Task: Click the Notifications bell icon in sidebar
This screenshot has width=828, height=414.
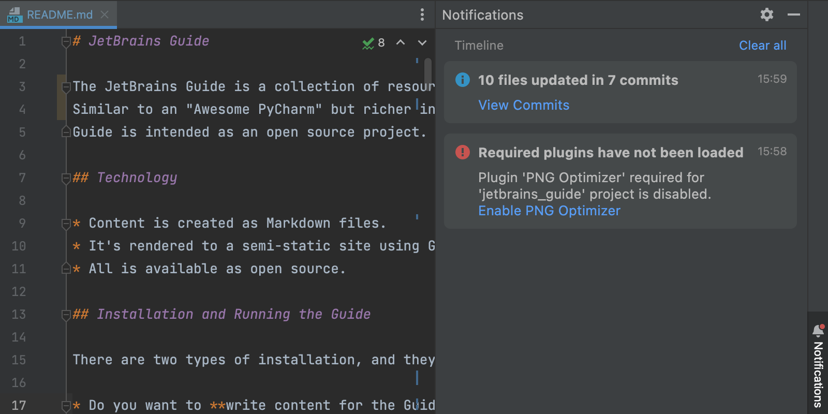Action: click(x=818, y=330)
